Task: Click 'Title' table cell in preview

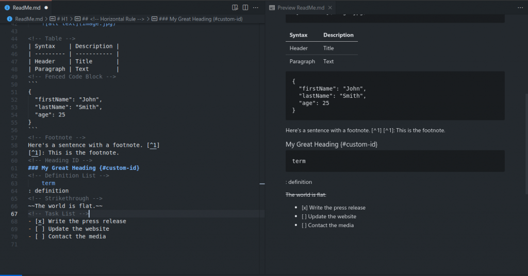Action: coord(328,48)
